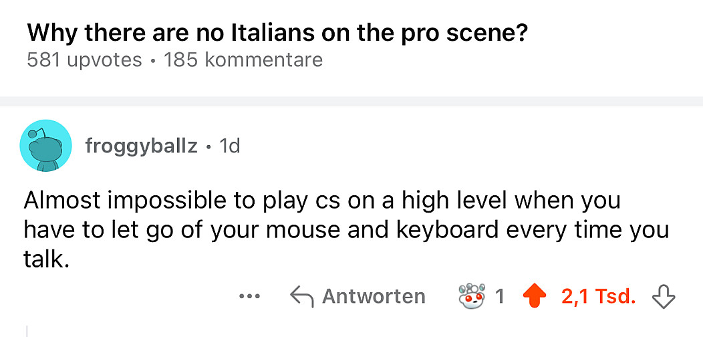This screenshot has width=703, height=337.
Task: Open the froggyballz avatar
Action: (46, 146)
